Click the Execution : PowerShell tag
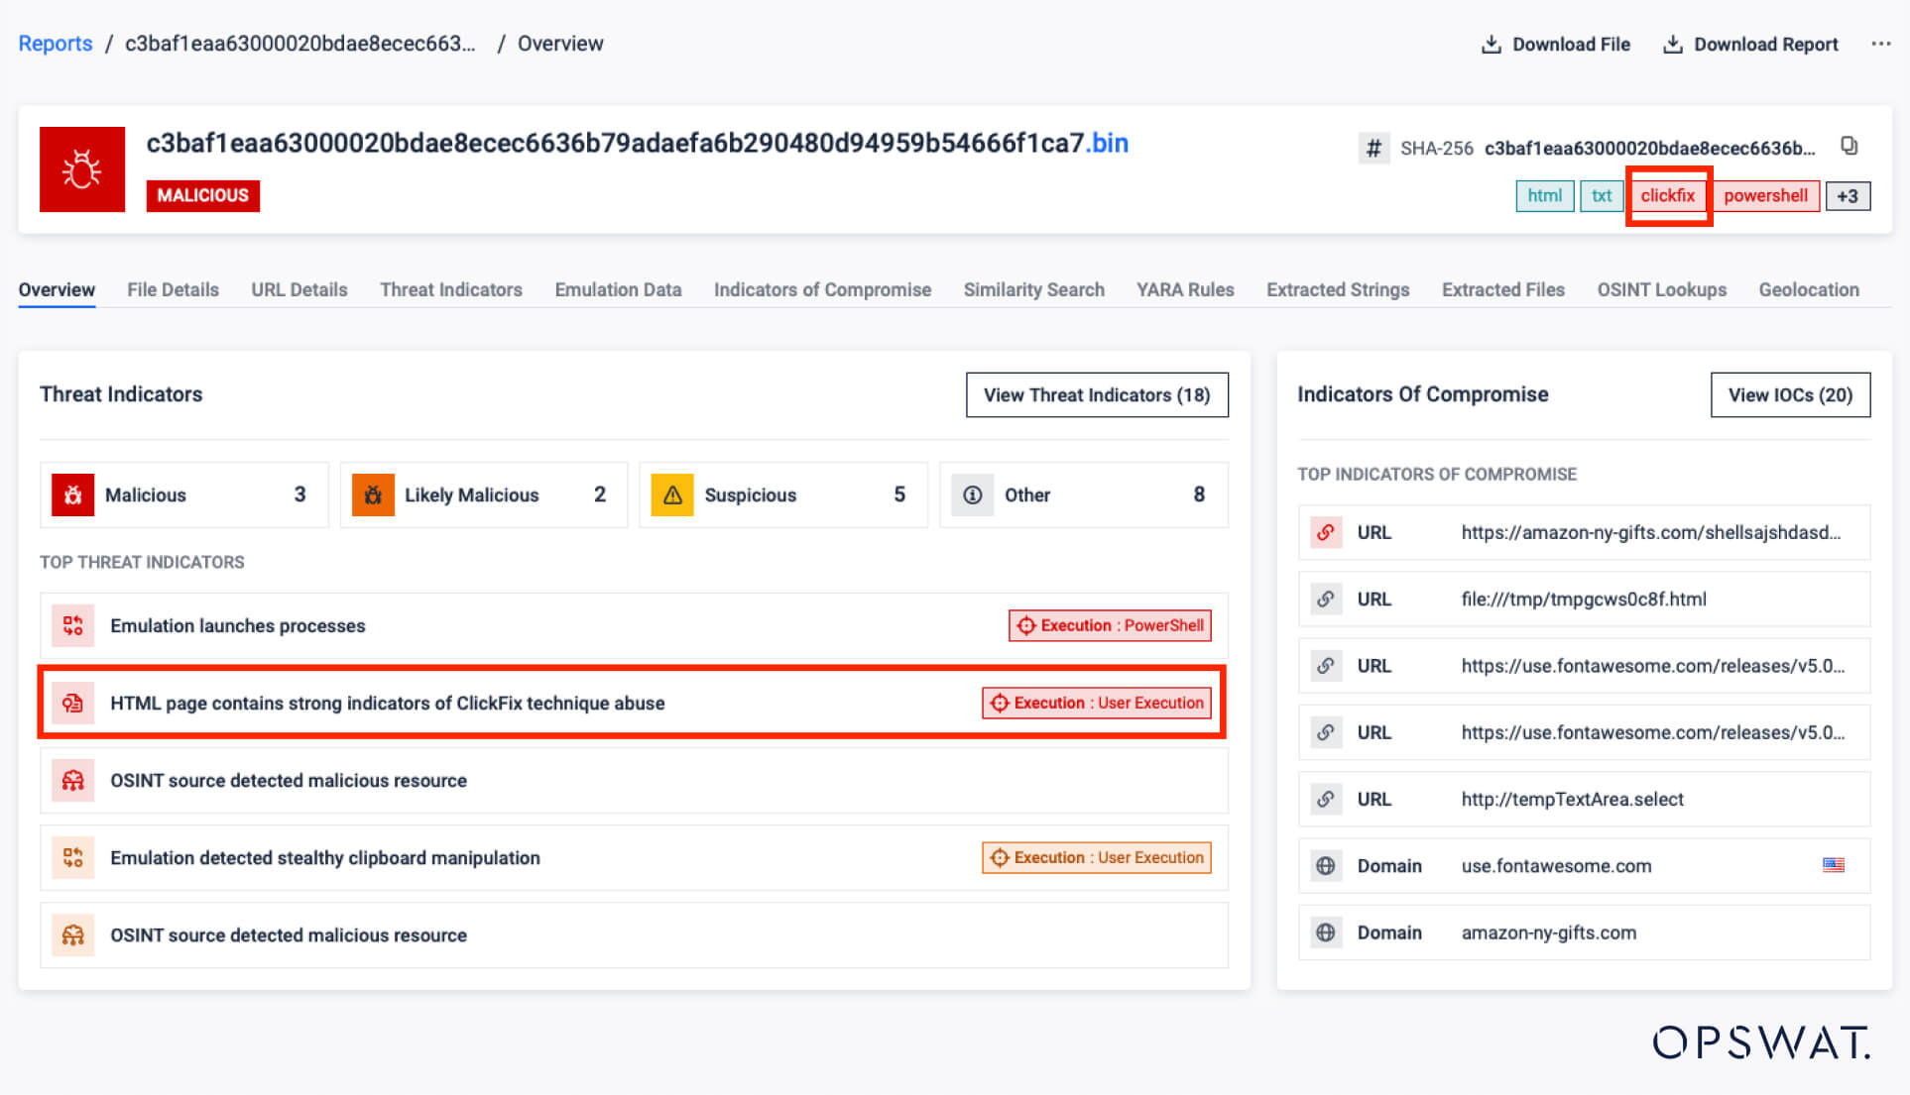1910x1095 pixels. click(x=1110, y=625)
